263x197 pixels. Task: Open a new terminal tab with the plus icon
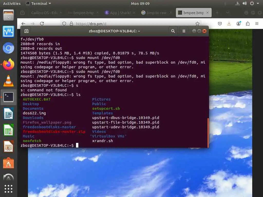(x=26, y=31)
